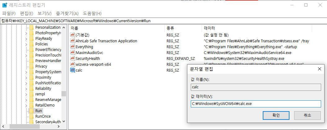327x130 pixels.
Task: Click the MaximAudioSvc string value icon
Action: pyautogui.click(x=73, y=52)
